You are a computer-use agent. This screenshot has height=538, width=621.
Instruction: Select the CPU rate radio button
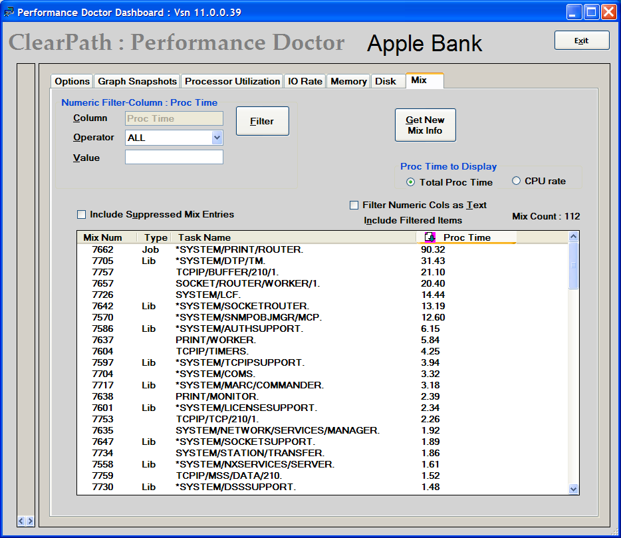point(516,181)
